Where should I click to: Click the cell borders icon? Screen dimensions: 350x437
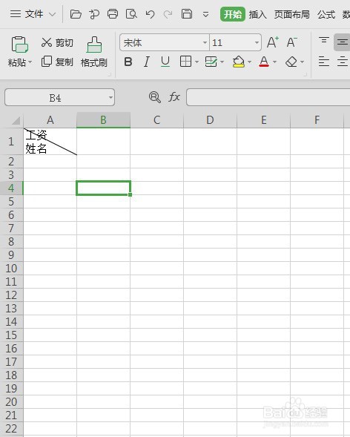click(185, 62)
